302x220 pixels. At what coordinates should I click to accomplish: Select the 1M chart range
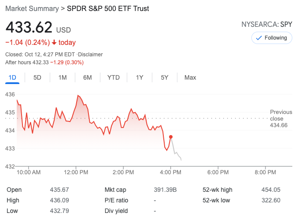63,77
